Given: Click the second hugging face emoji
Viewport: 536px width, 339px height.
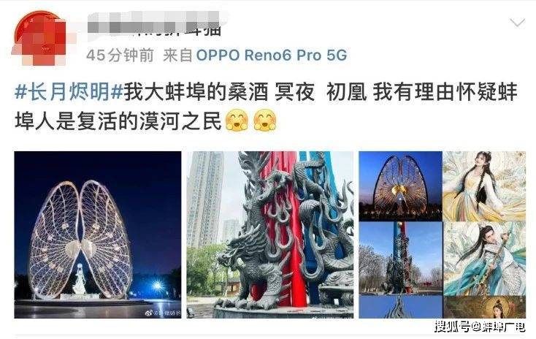Looking at the screenshot, I should coord(264,121).
